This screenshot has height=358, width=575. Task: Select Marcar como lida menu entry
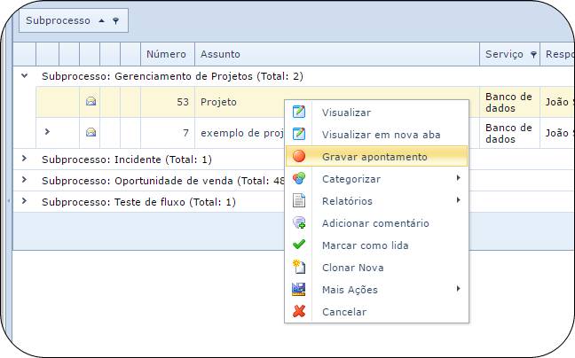tap(376, 245)
